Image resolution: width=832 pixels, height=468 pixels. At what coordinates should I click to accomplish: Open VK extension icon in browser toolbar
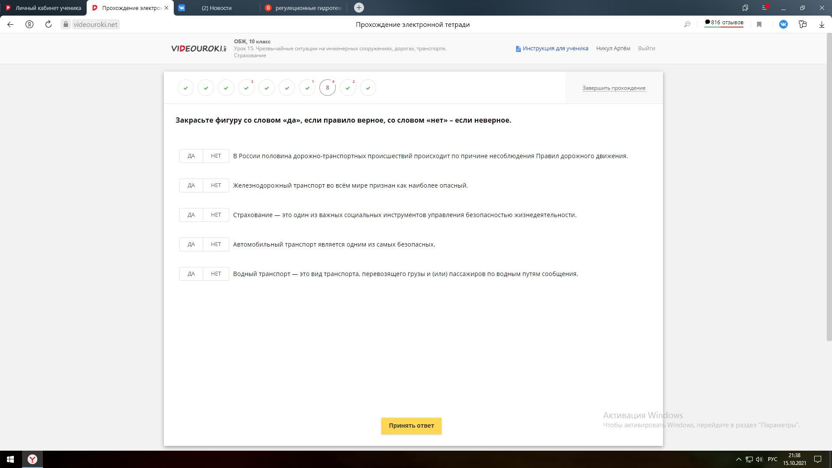click(x=783, y=24)
